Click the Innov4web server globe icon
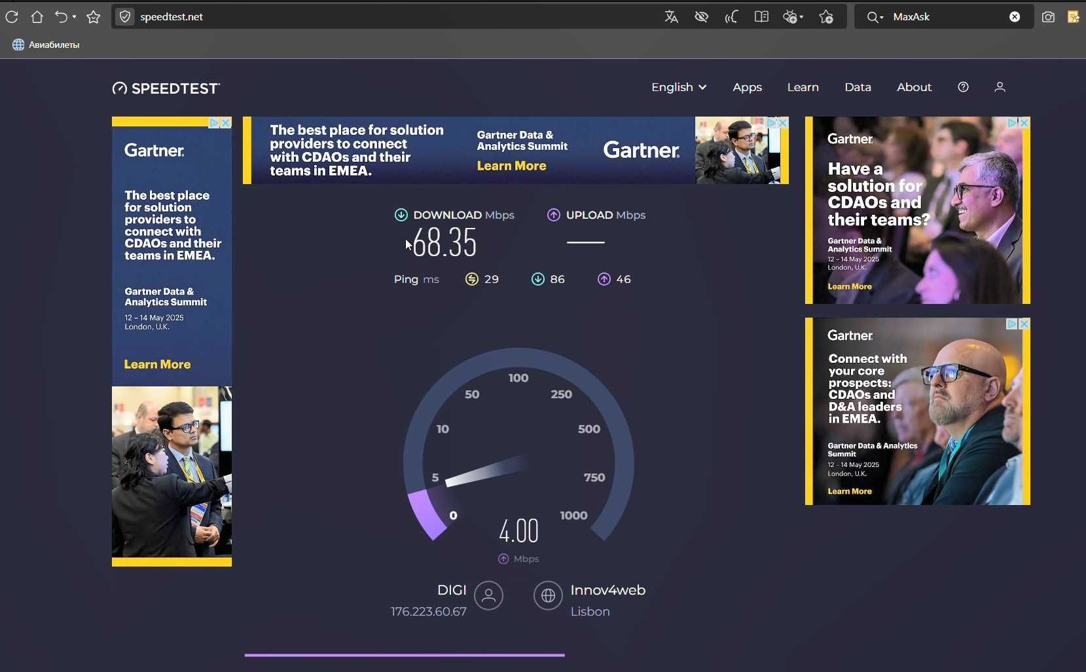1086x672 pixels. (x=548, y=595)
